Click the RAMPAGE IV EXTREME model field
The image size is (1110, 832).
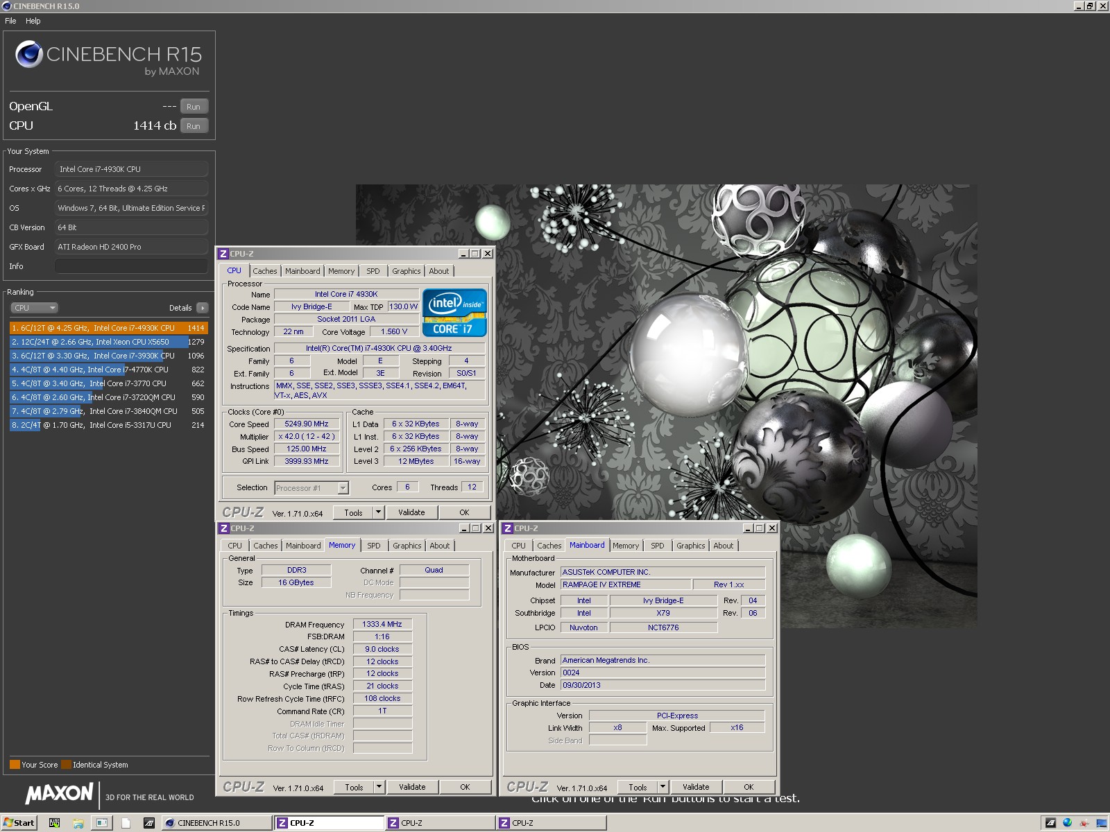(625, 584)
